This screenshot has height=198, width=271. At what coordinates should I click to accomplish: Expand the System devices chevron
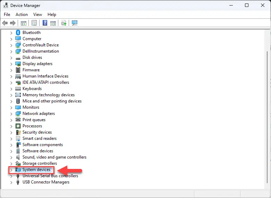pos(11,170)
